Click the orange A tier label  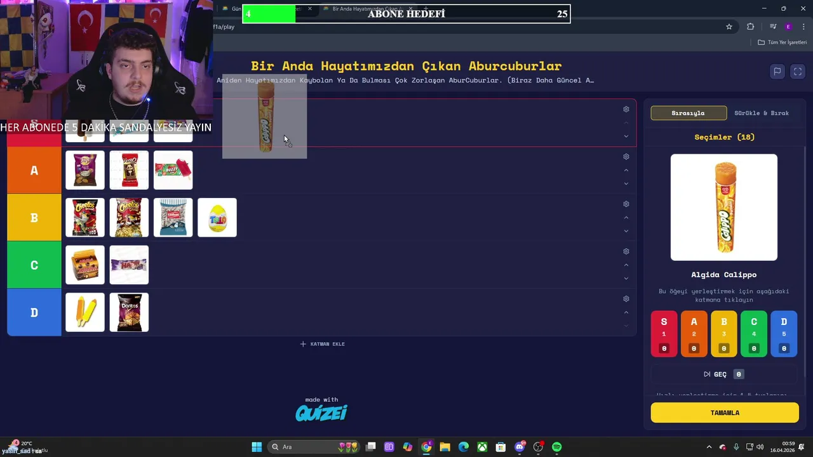click(34, 170)
